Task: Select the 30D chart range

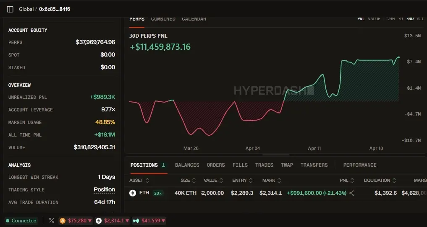Action: tap(409, 19)
